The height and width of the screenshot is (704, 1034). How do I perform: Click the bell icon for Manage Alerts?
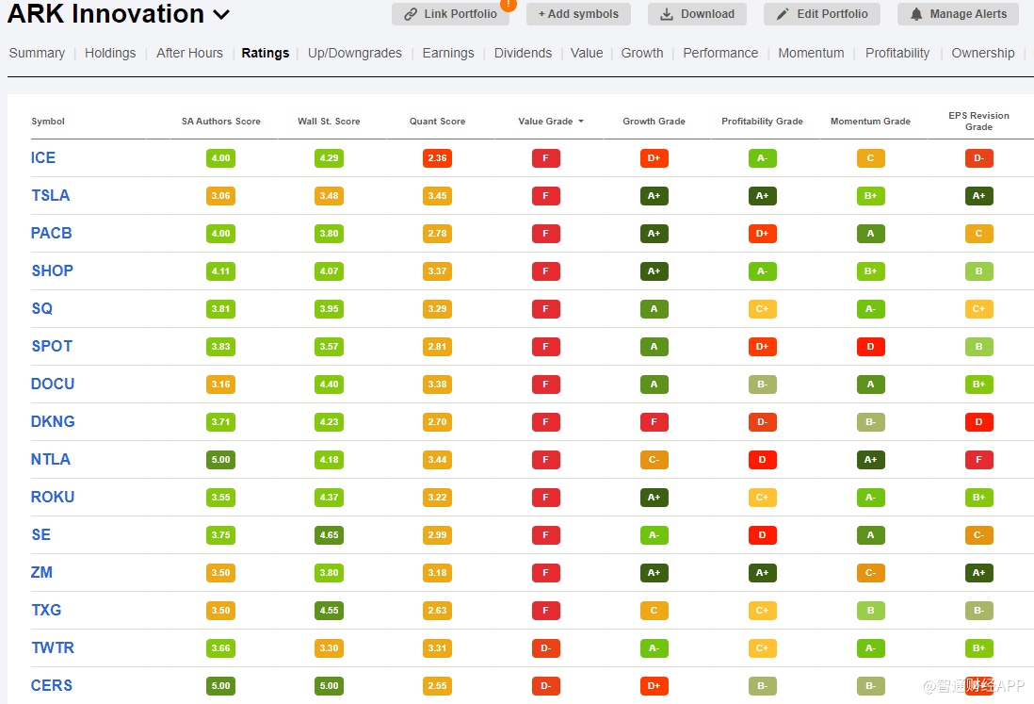point(916,14)
